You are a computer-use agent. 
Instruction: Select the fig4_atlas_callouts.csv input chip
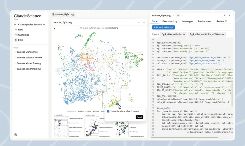tap(174, 34)
